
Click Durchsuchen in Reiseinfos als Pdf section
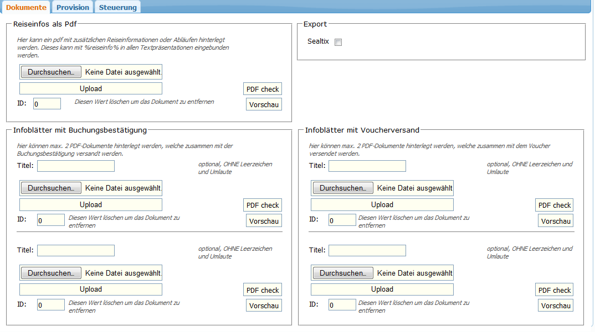point(51,72)
